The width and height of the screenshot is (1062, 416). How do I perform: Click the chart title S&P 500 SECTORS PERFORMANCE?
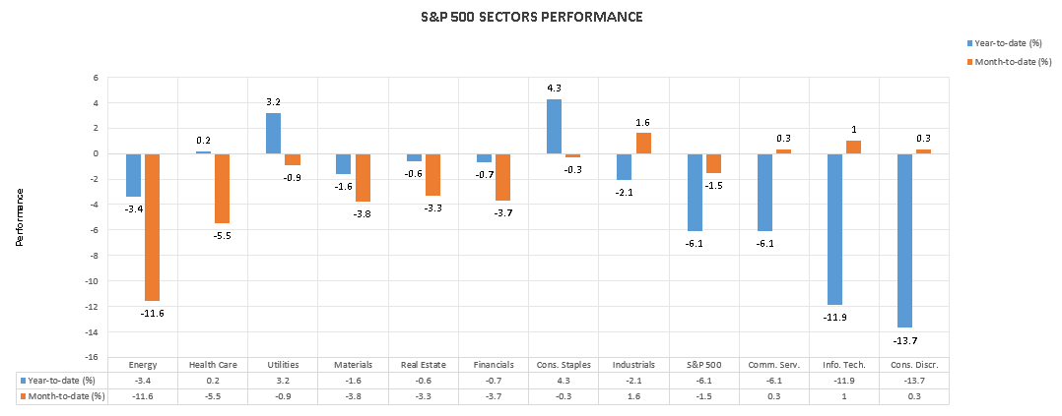click(x=531, y=17)
